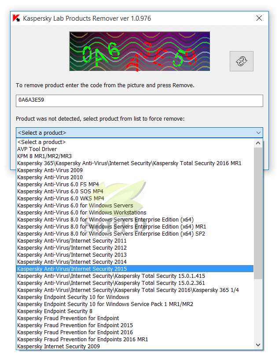
Task: Choose Kaspersky Endpoint Security 10 for Windows
Action: pyautogui.click(x=135, y=297)
